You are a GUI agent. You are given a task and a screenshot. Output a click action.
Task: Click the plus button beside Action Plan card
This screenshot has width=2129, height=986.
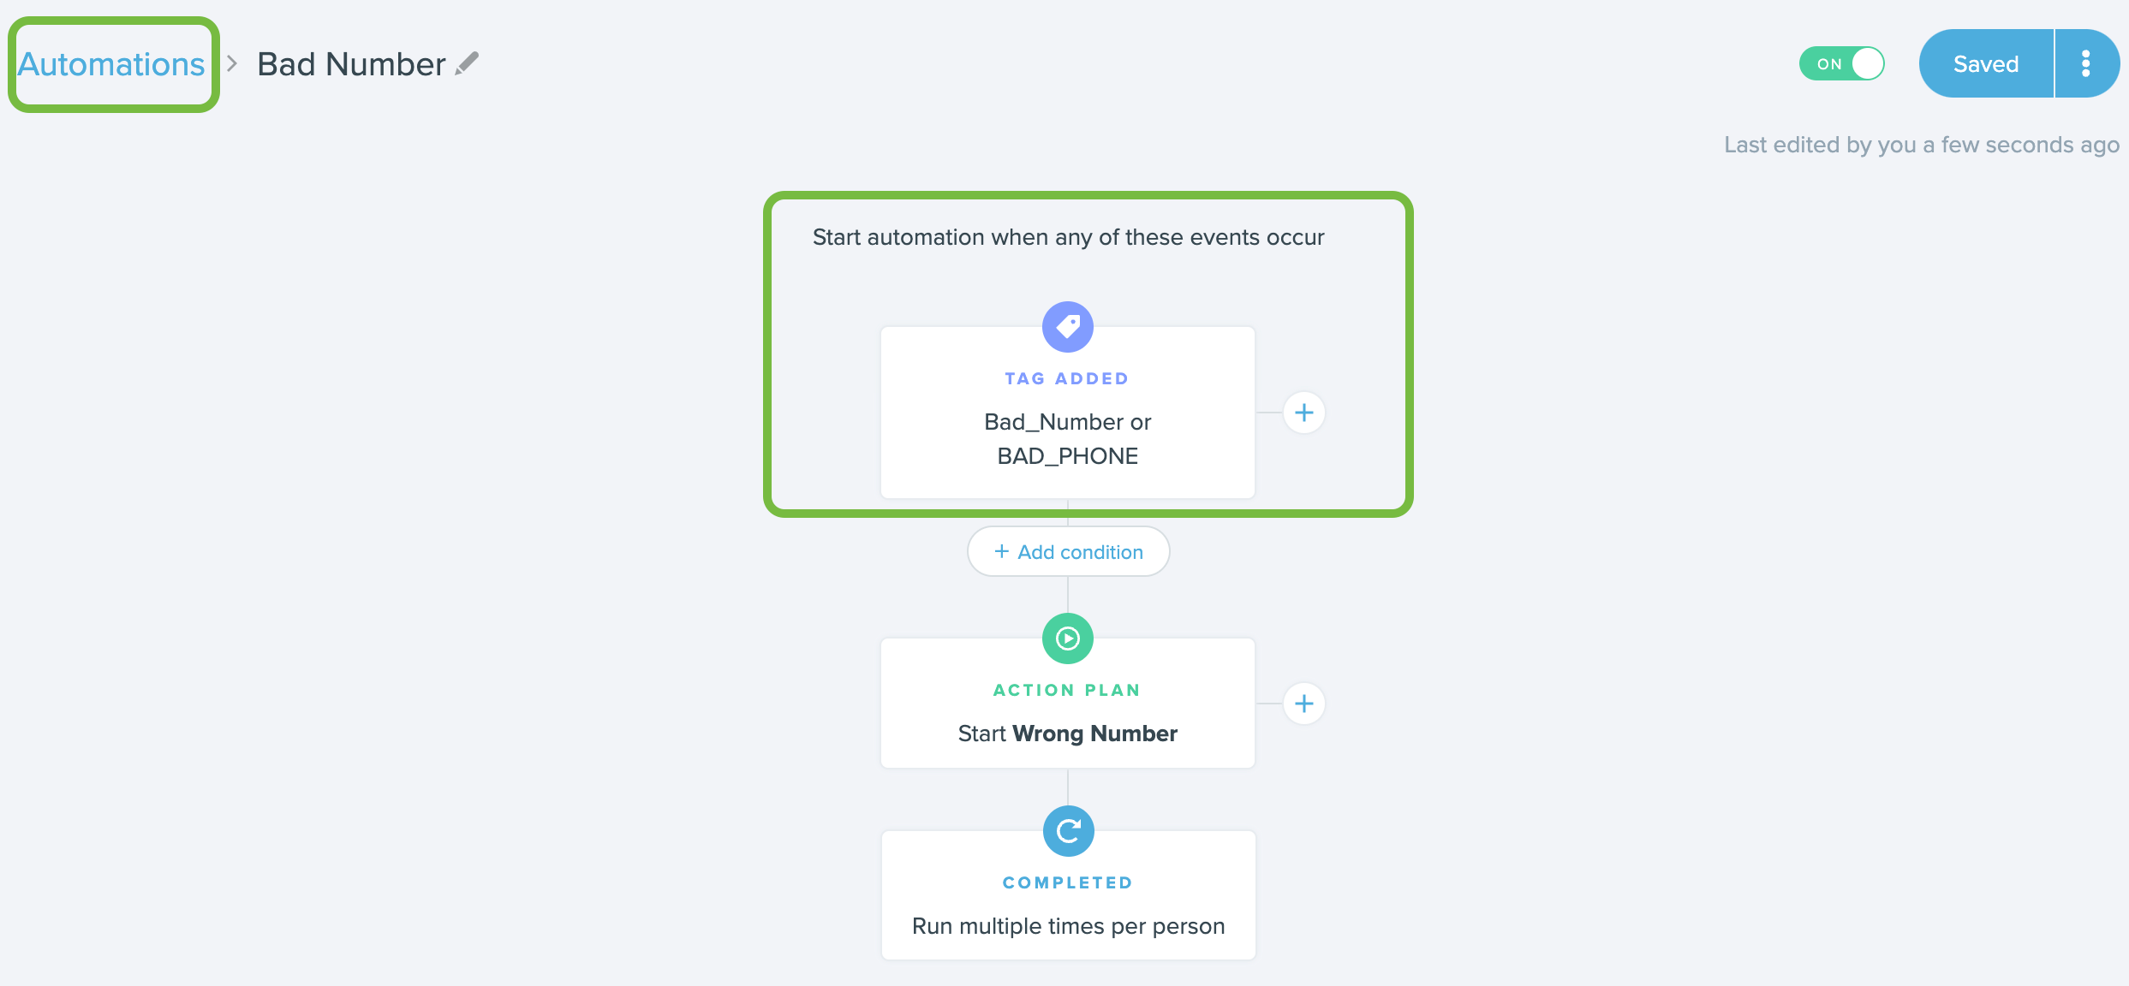[1303, 704]
